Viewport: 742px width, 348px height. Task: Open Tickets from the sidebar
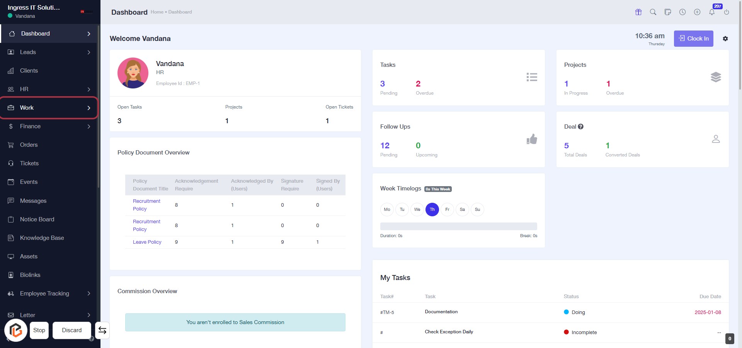pyautogui.click(x=29, y=163)
